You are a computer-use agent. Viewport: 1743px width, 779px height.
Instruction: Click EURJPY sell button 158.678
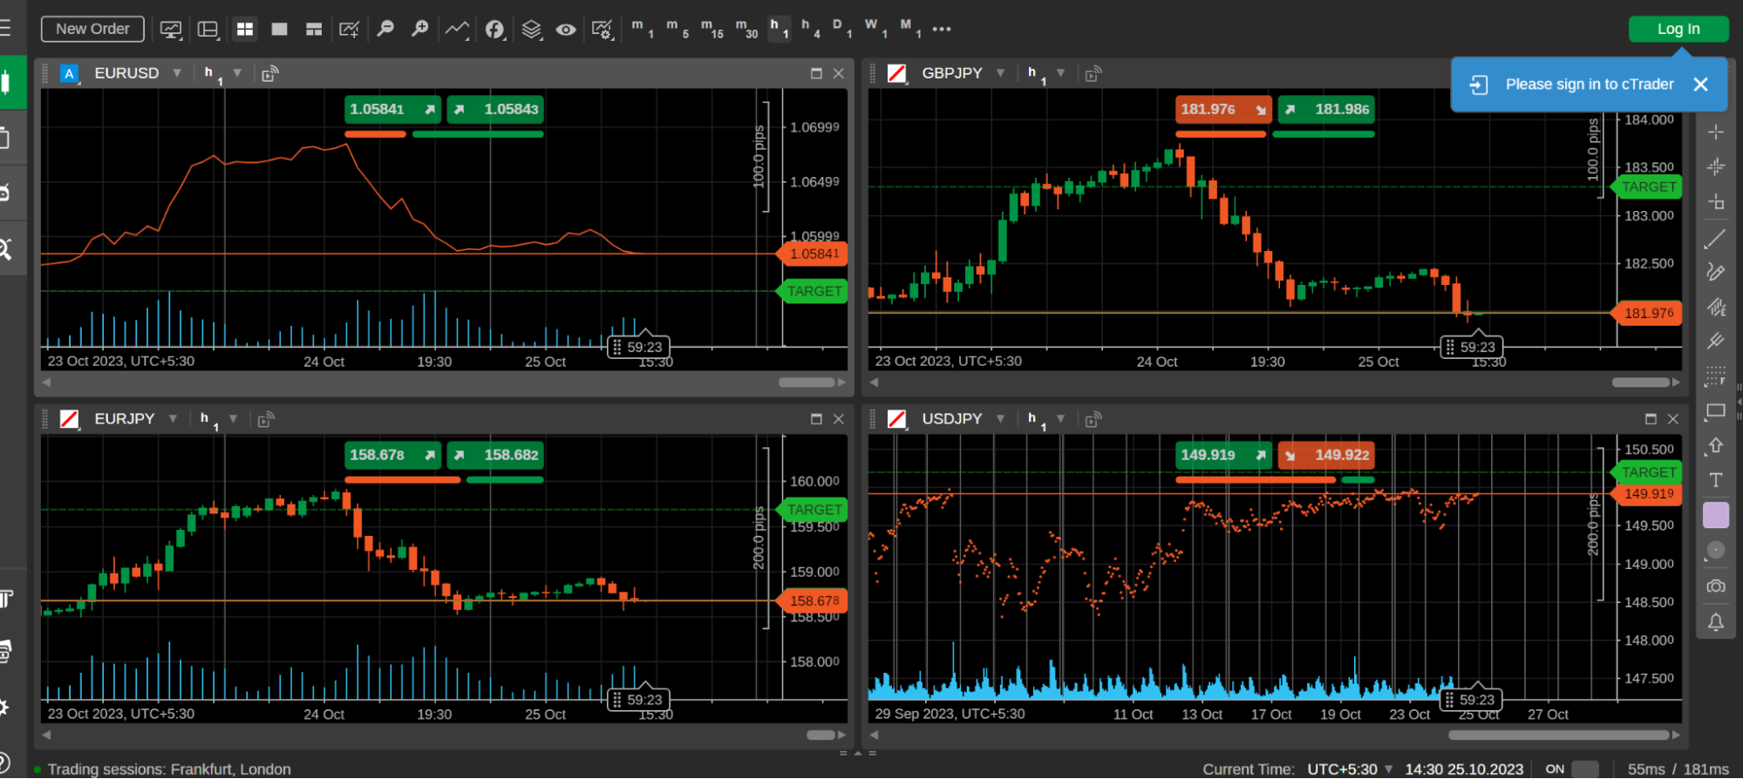click(392, 455)
